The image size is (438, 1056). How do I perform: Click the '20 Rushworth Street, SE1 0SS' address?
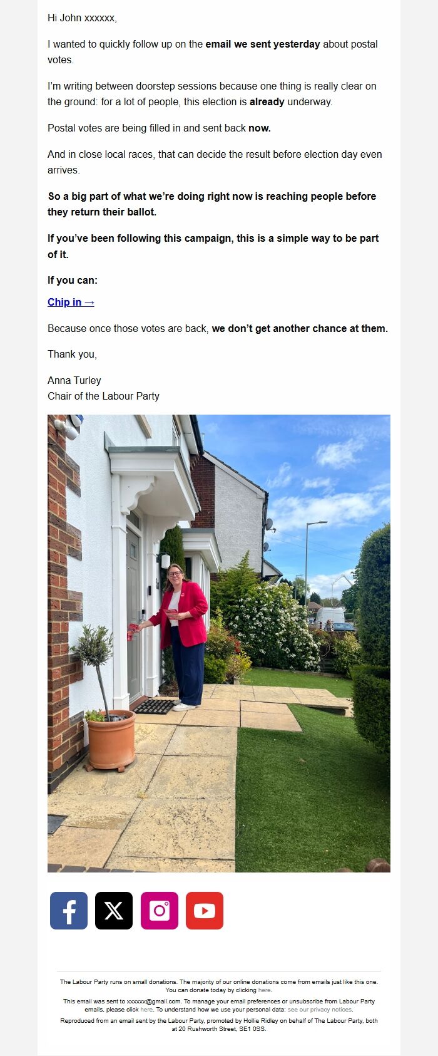pyautogui.click(x=222, y=1029)
